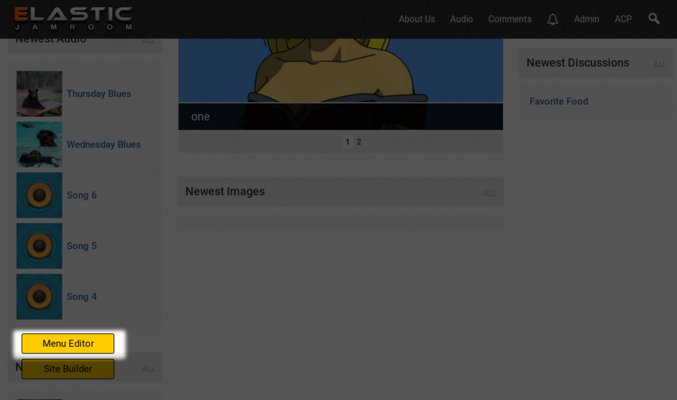Click the Song 6 speaker thumbnail
This screenshot has width=677, height=400.
tap(39, 196)
